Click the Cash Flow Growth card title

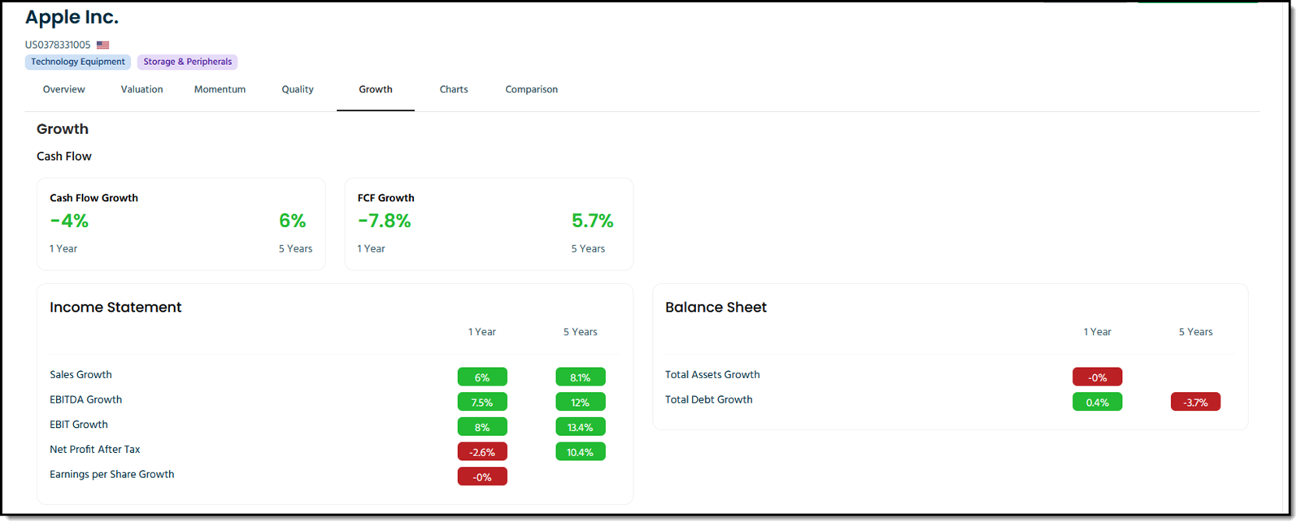(x=94, y=198)
